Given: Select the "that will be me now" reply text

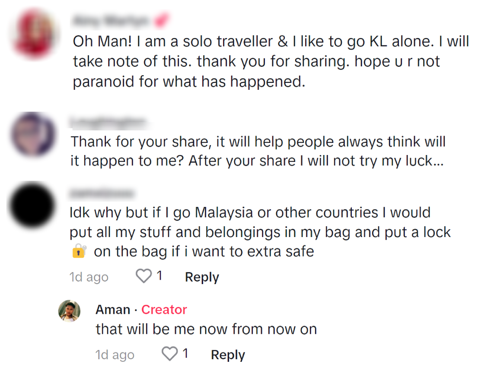Looking at the screenshot, I should pyautogui.click(x=206, y=329).
